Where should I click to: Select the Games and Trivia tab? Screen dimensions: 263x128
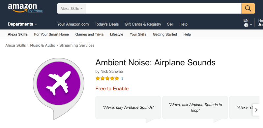point(89,34)
